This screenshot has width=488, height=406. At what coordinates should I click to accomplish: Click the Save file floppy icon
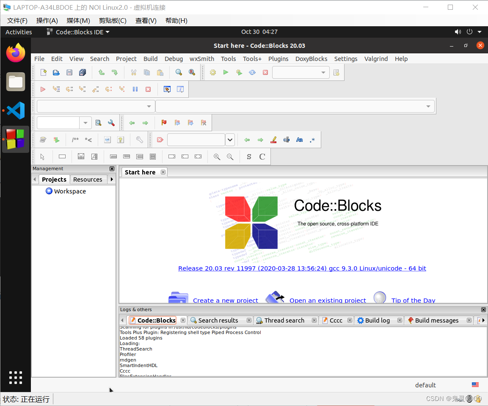(x=69, y=72)
